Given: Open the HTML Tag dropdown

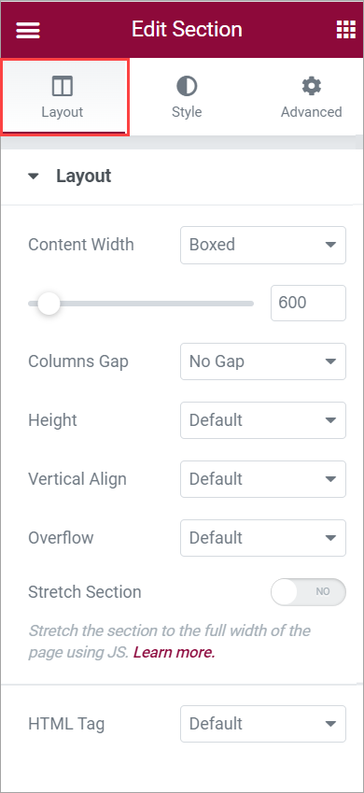Looking at the screenshot, I should point(263,724).
